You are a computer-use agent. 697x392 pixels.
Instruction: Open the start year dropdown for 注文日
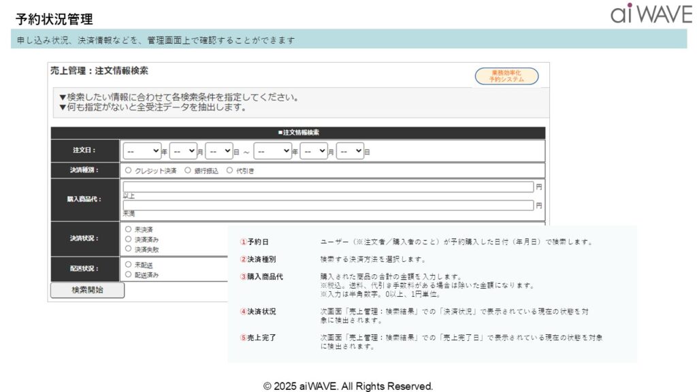142,151
